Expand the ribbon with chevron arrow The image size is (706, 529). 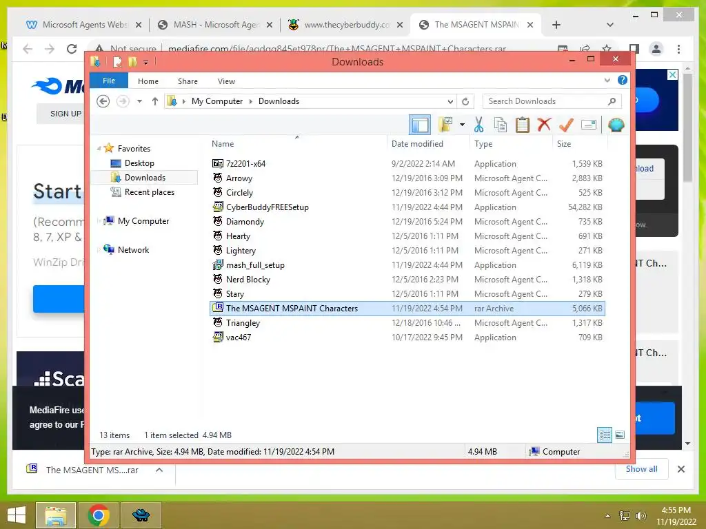coord(607,81)
